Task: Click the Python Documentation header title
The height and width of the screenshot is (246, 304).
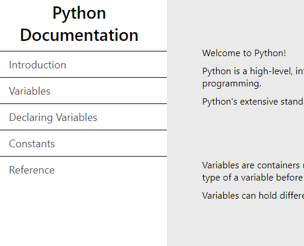Action: coord(79,24)
